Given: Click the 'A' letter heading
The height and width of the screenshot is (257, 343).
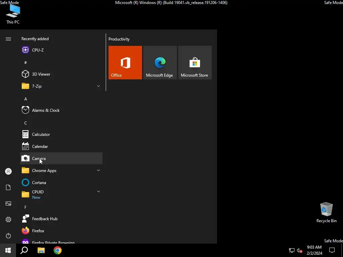Looking at the screenshot, I should (x=25, y=99).
